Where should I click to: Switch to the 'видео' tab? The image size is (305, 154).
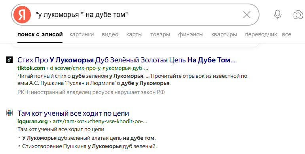tap(110, 35)
